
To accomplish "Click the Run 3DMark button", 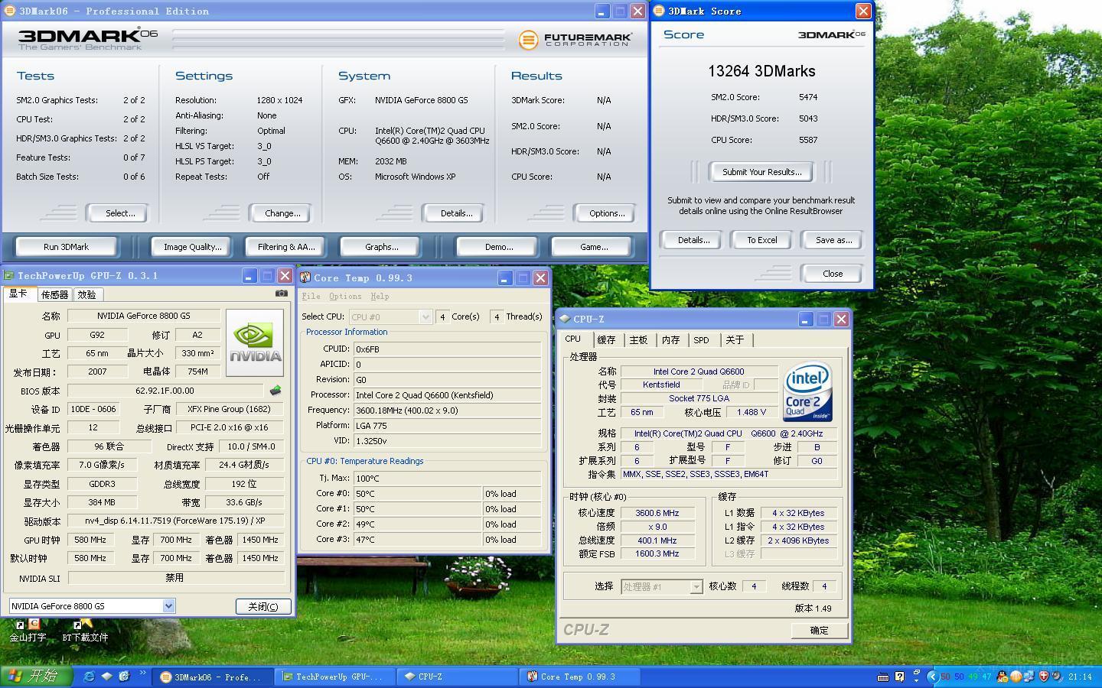I will point(66,247).
